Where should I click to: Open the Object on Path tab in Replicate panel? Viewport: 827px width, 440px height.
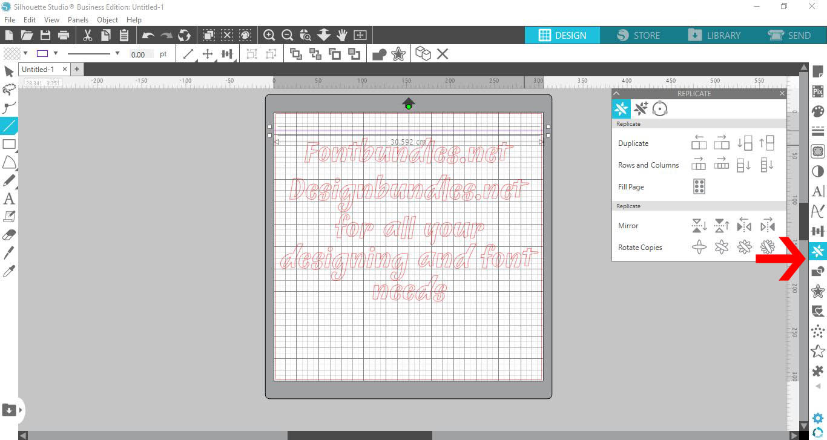660,109
